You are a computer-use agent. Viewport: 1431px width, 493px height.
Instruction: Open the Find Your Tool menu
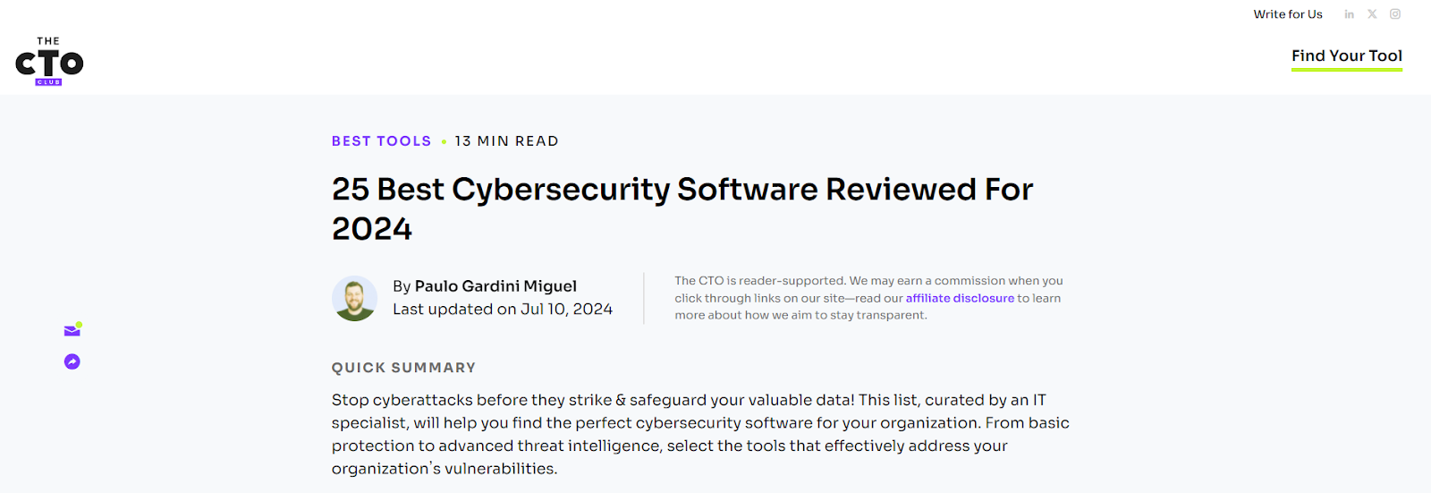(1347, 55)
